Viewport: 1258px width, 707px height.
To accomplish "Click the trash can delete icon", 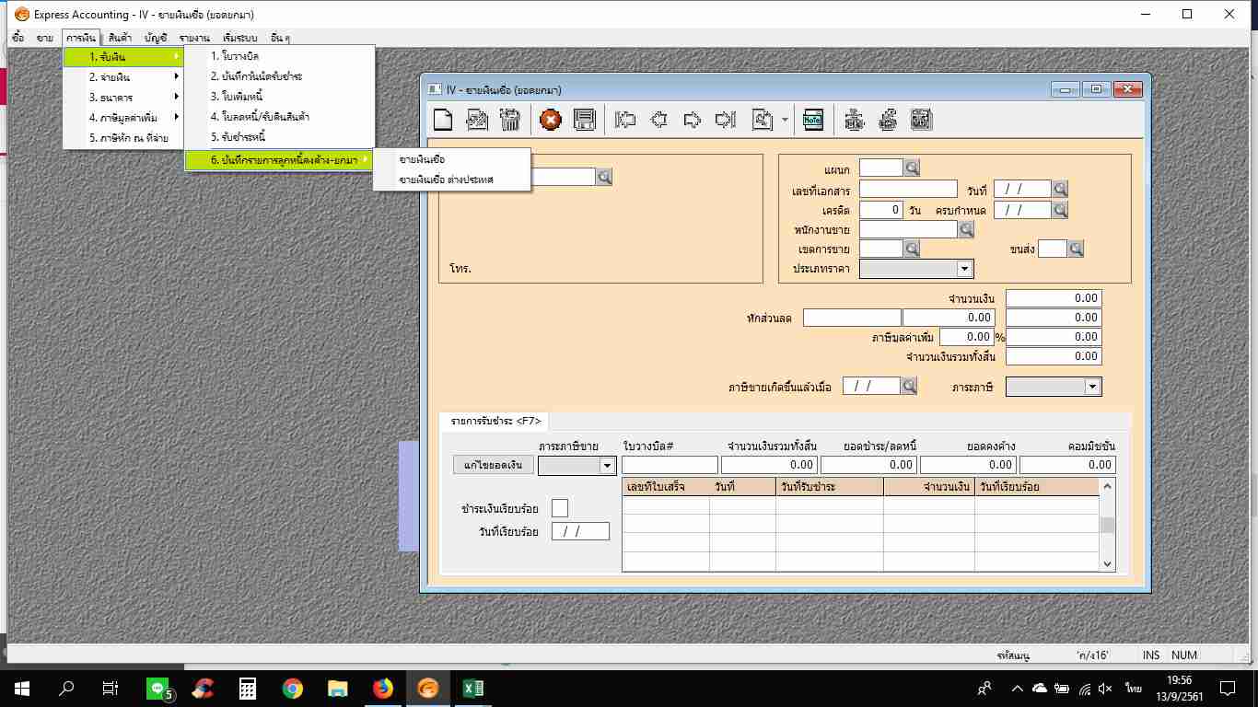I will coord(510,120).
